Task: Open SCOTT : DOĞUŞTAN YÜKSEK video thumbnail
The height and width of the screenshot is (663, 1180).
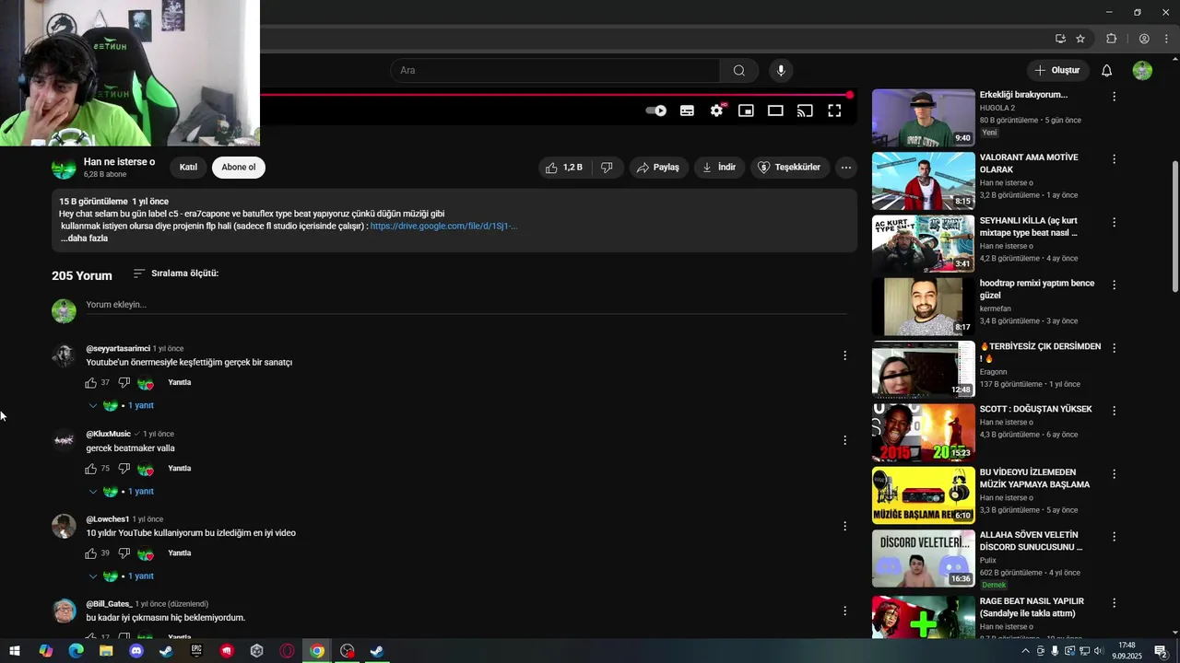Action: (923, 433)
